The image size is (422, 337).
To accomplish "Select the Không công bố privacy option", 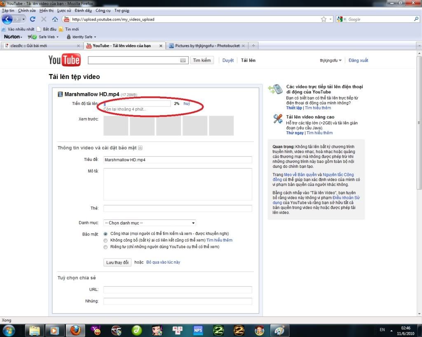I will tap(105, 240).
